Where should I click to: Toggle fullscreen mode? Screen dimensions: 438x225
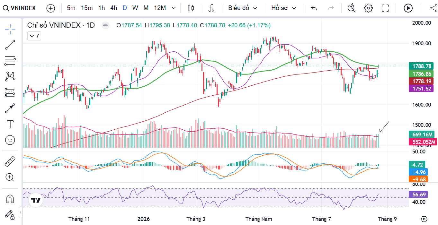pyautogui.click(x=385, y=8)
